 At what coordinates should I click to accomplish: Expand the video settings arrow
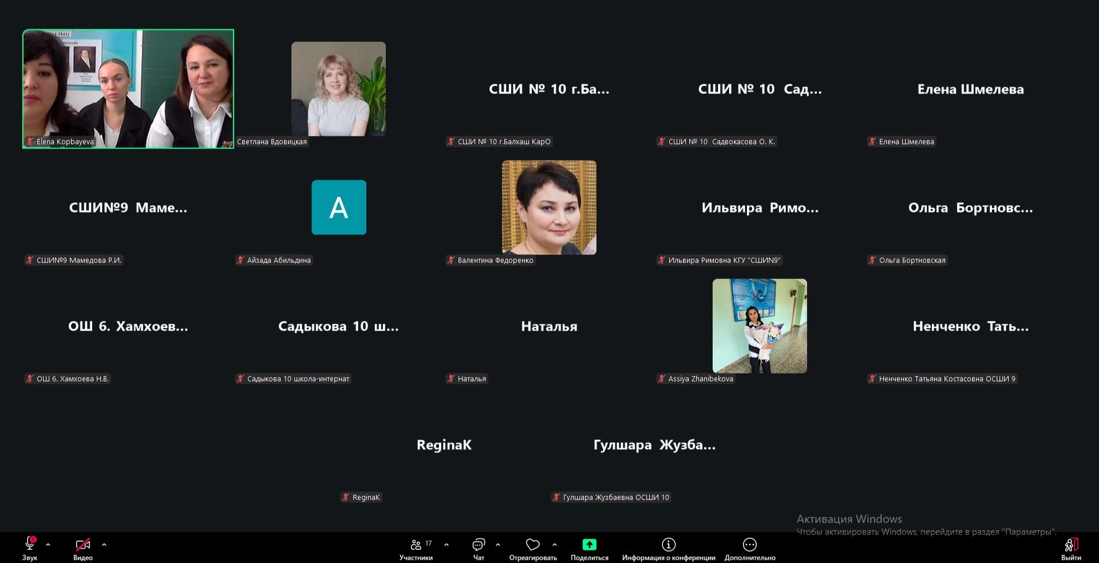pyautogui.click(x=104, y=545)
